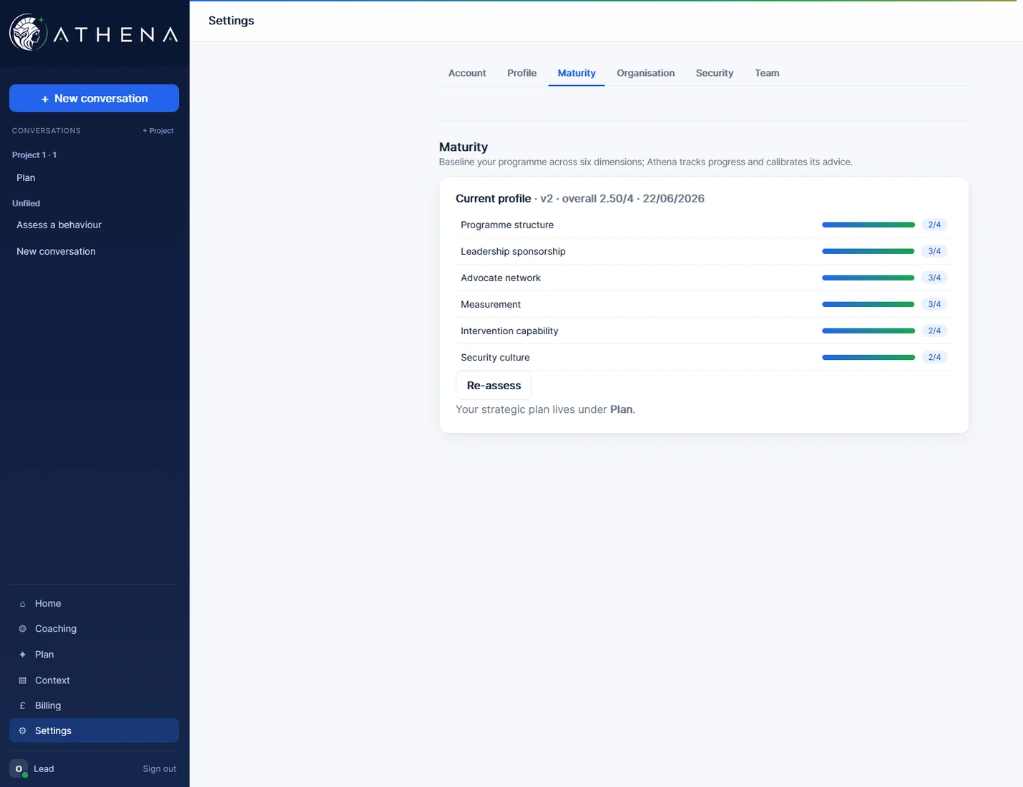
Task: Go to Coaching in the sidebar
Action: point(94,629)
